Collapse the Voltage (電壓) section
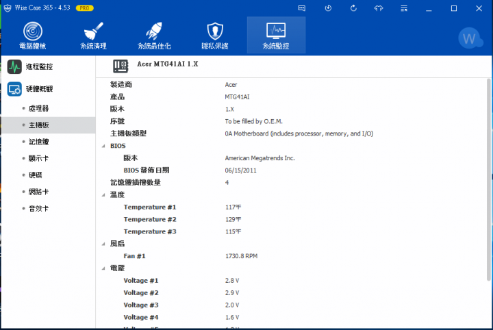This screenshot has height=330, width=493. tap(103, 268)
